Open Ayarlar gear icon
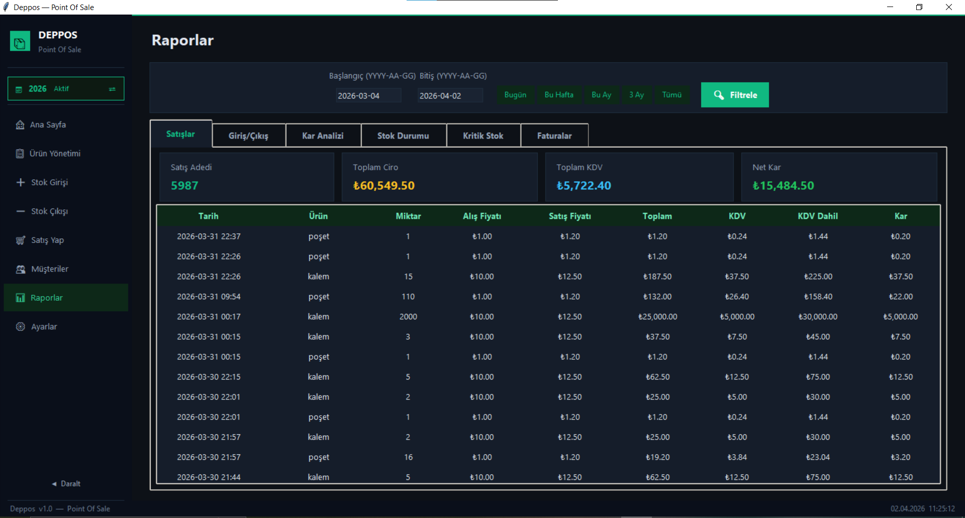Screen dimensions: 965x518 [x=21, y=327]
